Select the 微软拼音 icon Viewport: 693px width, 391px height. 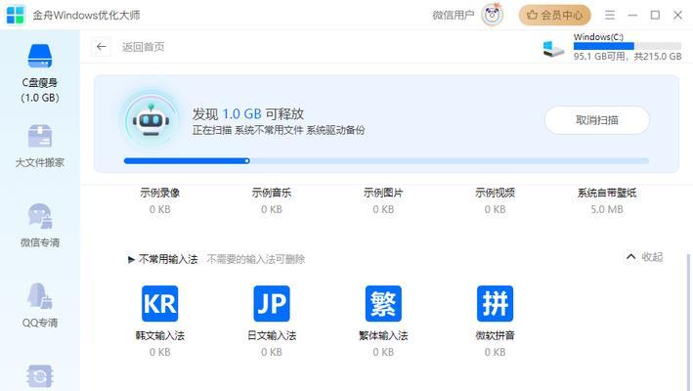click(x=495, y=304)
